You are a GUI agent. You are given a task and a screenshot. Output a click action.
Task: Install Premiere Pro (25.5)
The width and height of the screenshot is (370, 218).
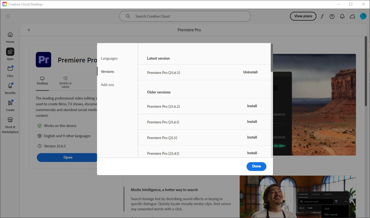coord(252,137)
